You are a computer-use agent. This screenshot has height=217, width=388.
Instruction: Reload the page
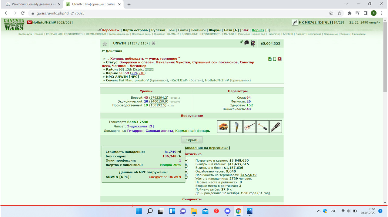pos(22,13)
